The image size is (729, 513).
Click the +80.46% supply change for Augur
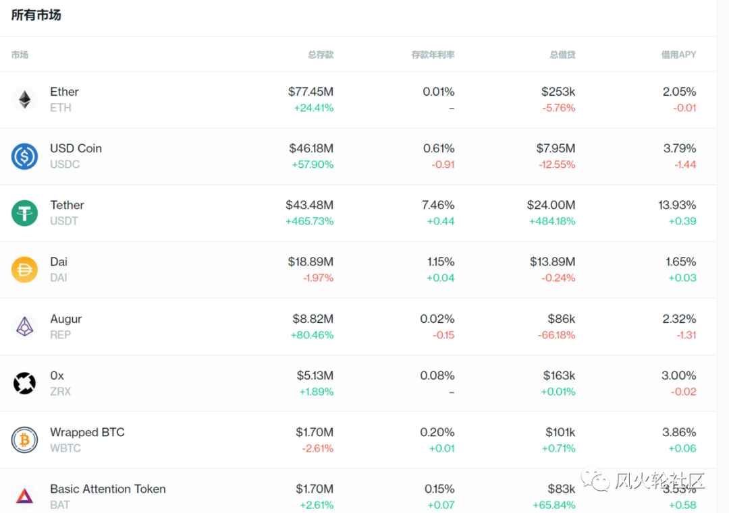pyautogui.click(x=312, y=335)
